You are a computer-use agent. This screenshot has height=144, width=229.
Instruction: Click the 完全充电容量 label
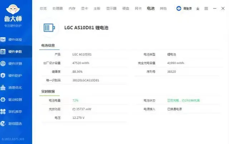[x=147, y=63]
